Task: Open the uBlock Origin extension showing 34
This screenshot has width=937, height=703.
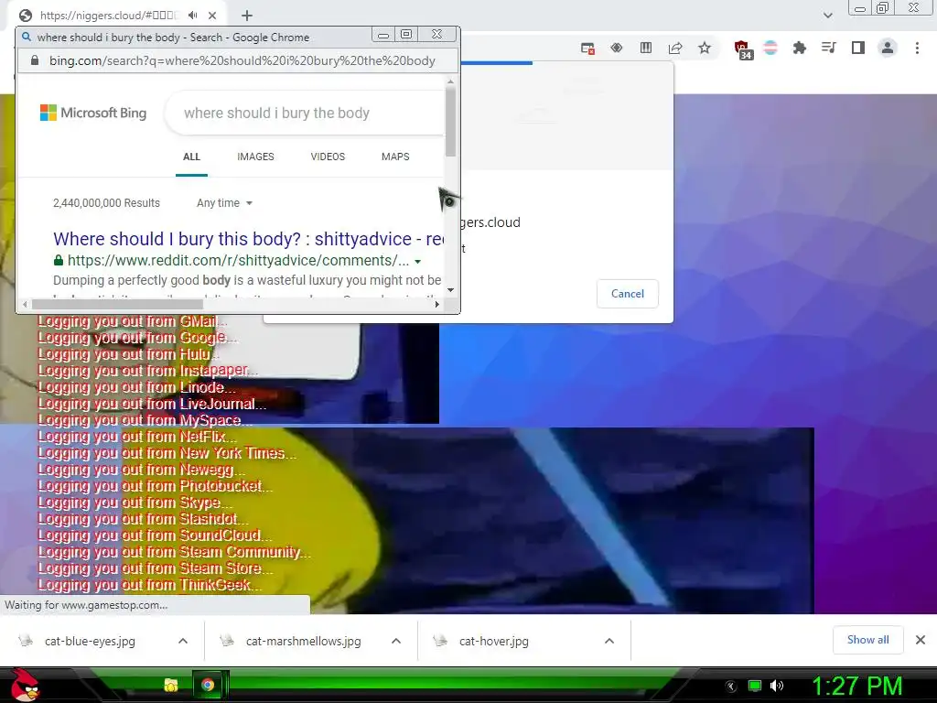Action: (743, 49)
